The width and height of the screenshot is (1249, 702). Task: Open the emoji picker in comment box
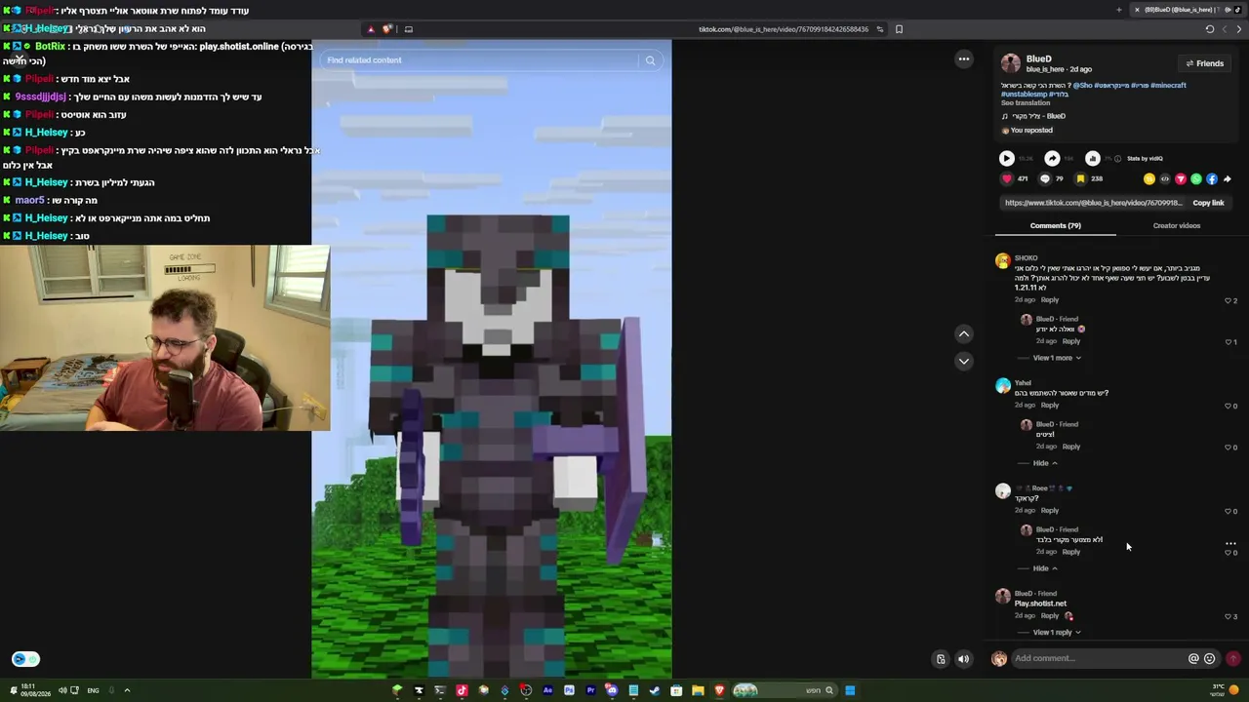tap(1210, 659)
